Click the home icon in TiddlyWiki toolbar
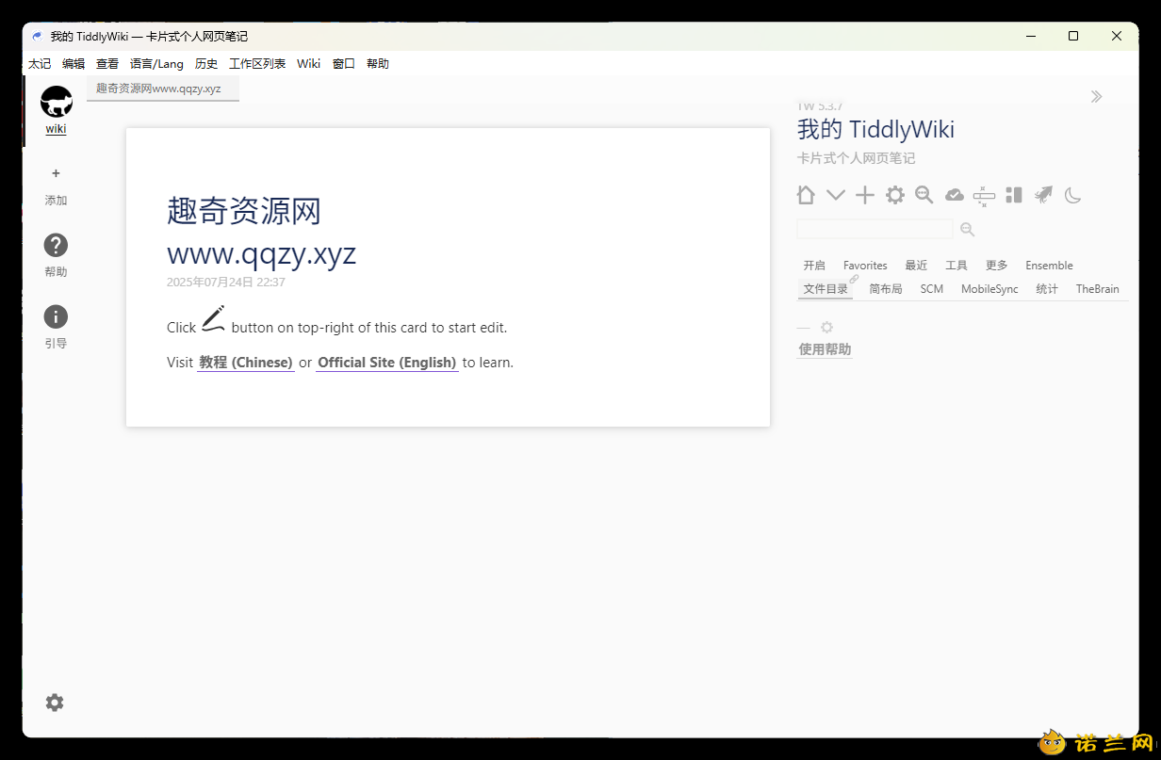 [x=806, y=195]
